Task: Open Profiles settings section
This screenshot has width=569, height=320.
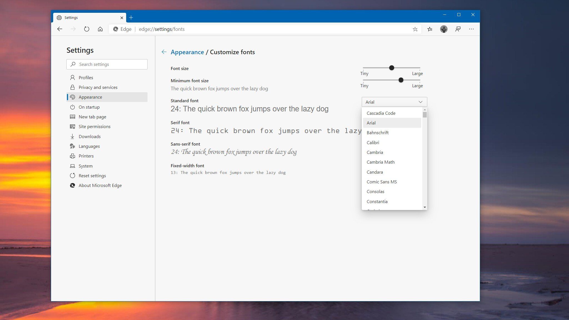Action: point(107,77)
